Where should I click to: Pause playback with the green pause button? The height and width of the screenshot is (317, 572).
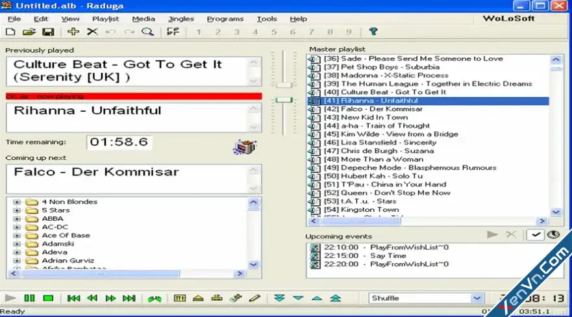click(x=30, y=298)
